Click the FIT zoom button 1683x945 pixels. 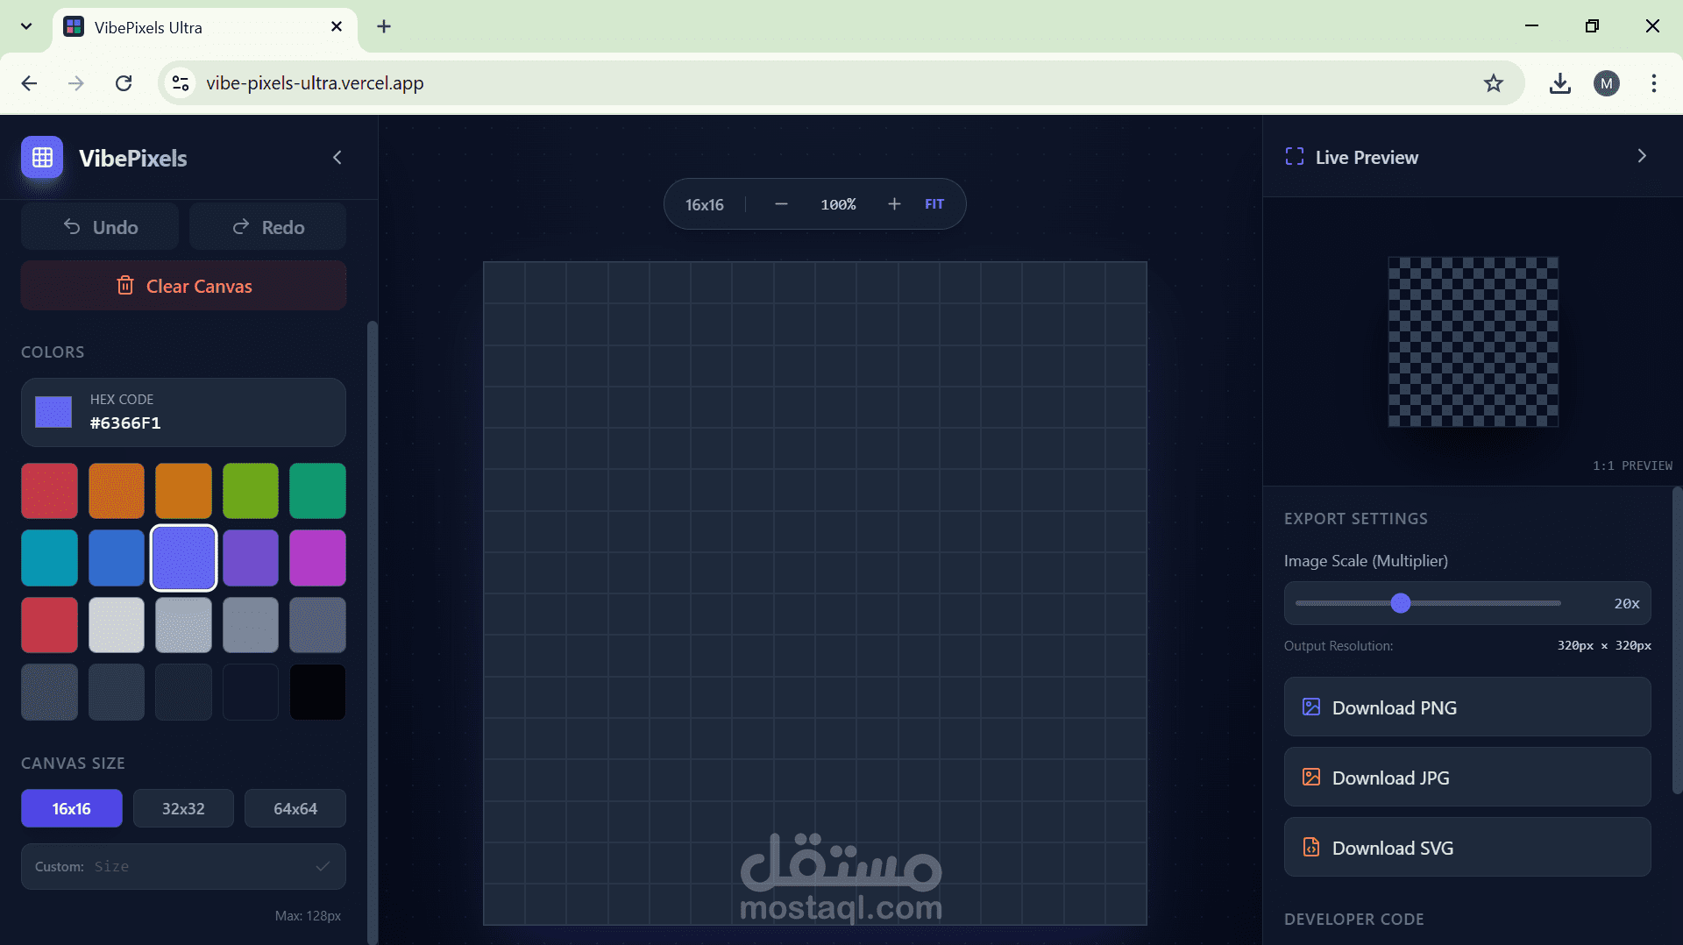click(x=934, y=203)
